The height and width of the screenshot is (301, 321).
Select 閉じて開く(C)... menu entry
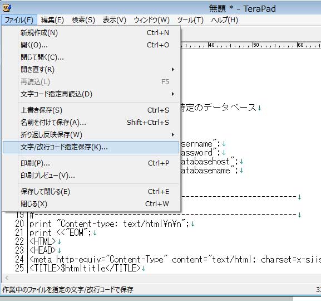(91, 57)
